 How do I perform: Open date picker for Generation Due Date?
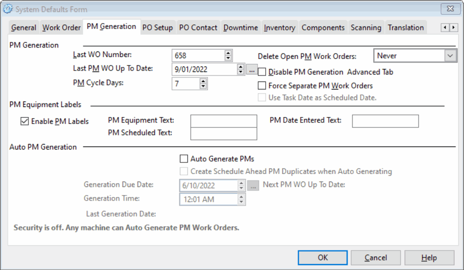tap(253, 185)
